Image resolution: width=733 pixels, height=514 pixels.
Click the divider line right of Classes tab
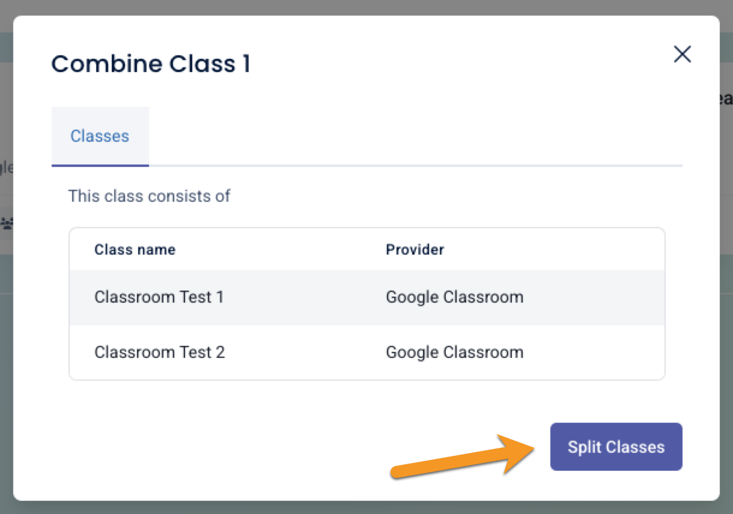pyautogui.click(x=421, y=165)
